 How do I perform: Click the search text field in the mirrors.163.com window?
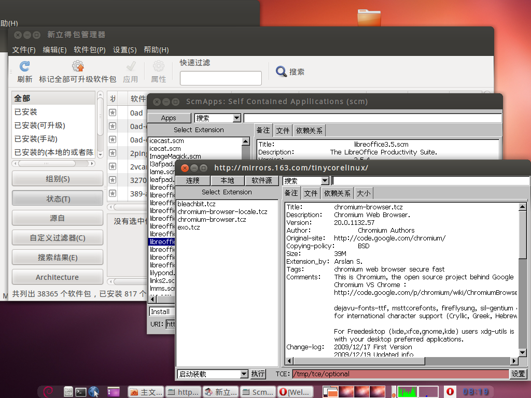tap(431, 181)
